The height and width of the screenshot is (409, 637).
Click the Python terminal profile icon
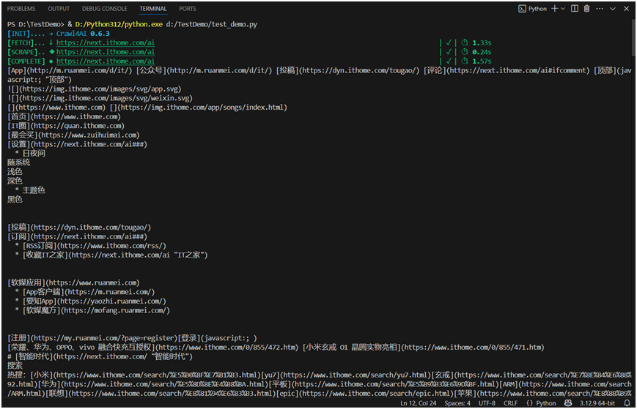(522, 9)
